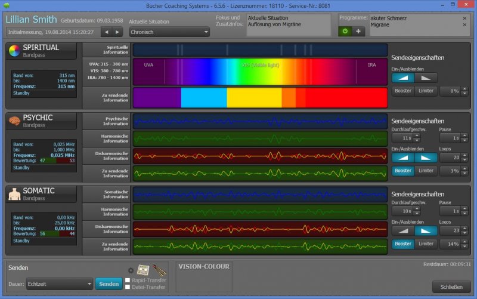Click Psychic 'Zu sendende Information' waveform
Viewport: 477px width, 299px height.
click(x=260, y=174)
